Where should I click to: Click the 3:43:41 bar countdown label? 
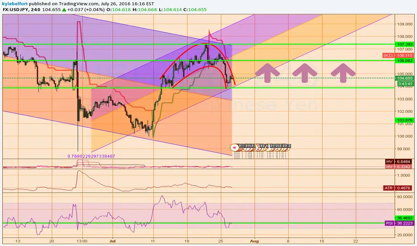click(405, 84)
